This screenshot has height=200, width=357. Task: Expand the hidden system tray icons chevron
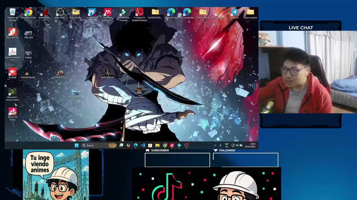pos(215,145)
